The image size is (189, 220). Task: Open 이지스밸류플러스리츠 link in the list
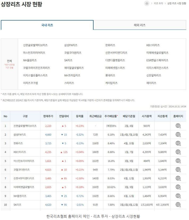(35, 75)
